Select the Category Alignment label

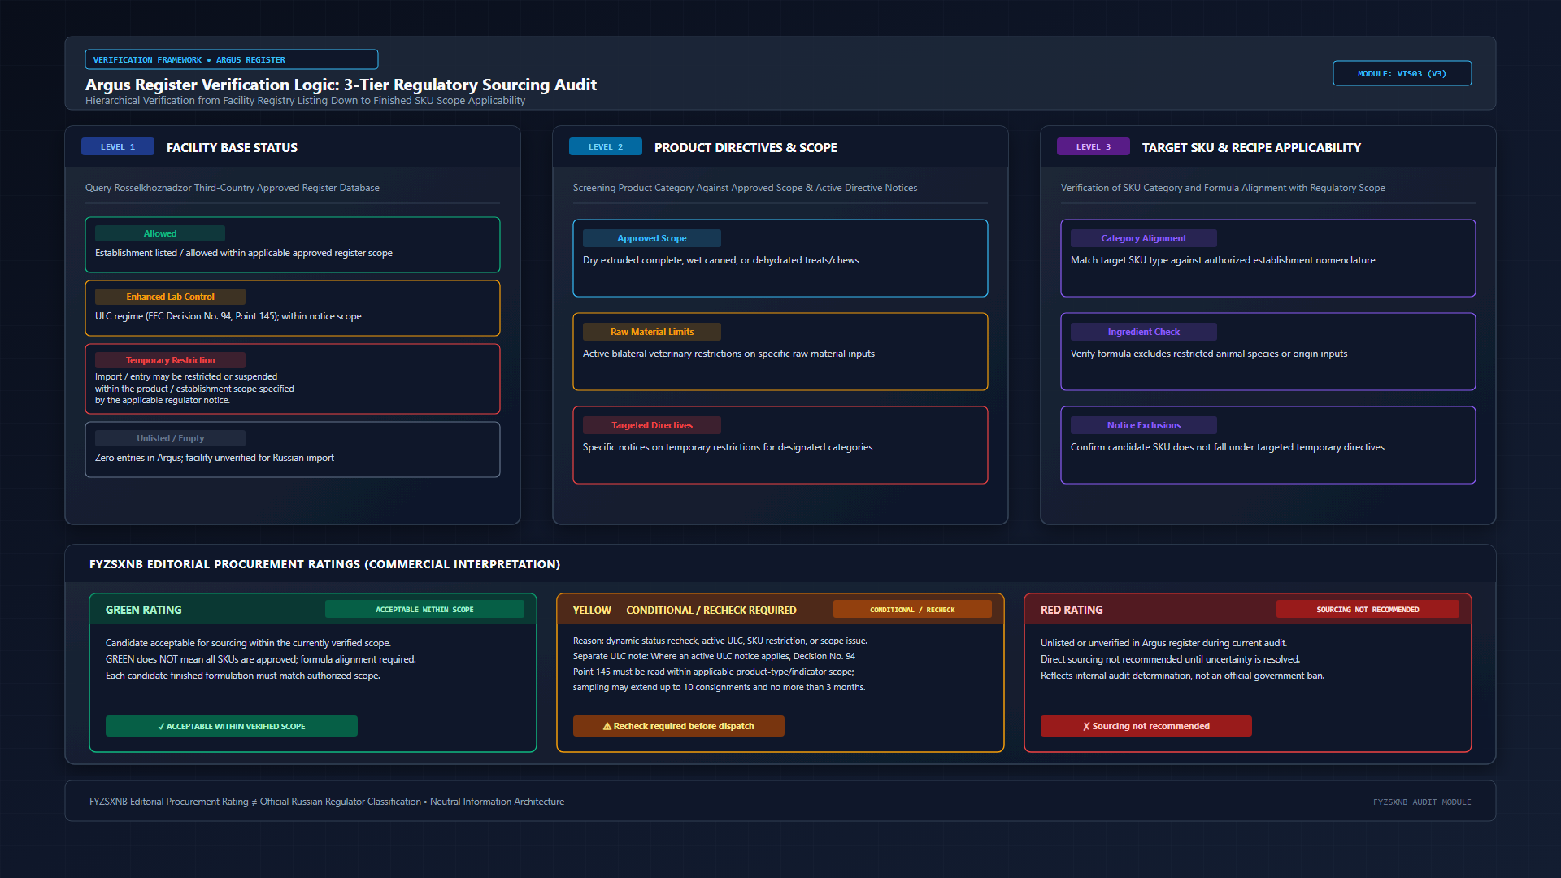pyautogui.click(x=1144, y=238)
